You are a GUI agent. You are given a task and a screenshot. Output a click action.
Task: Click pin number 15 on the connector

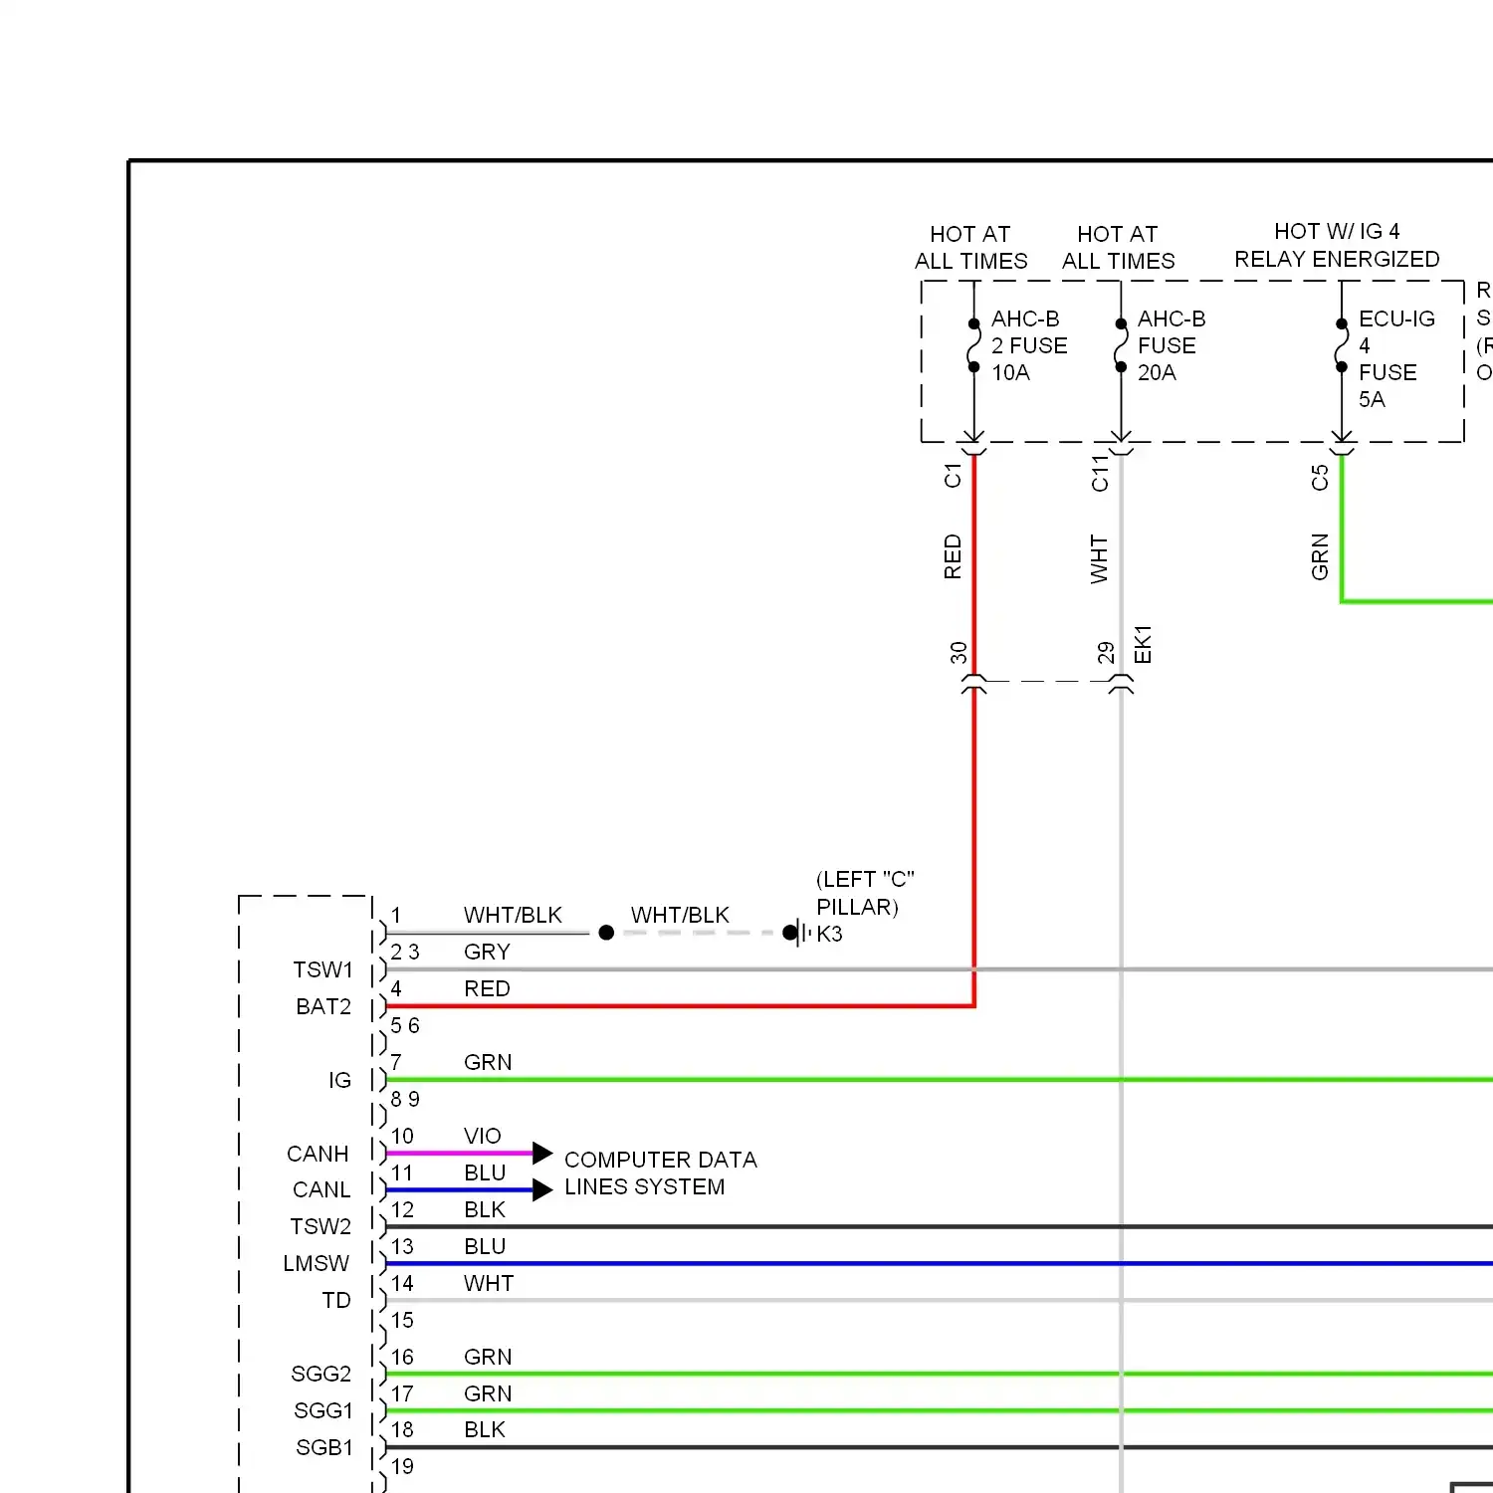tap(402, 1320)
